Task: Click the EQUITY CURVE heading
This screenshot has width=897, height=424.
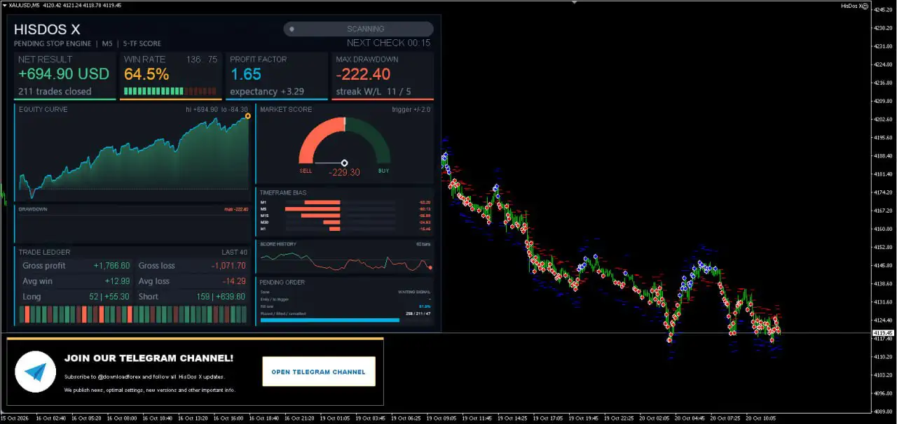Action: point(43,110)
